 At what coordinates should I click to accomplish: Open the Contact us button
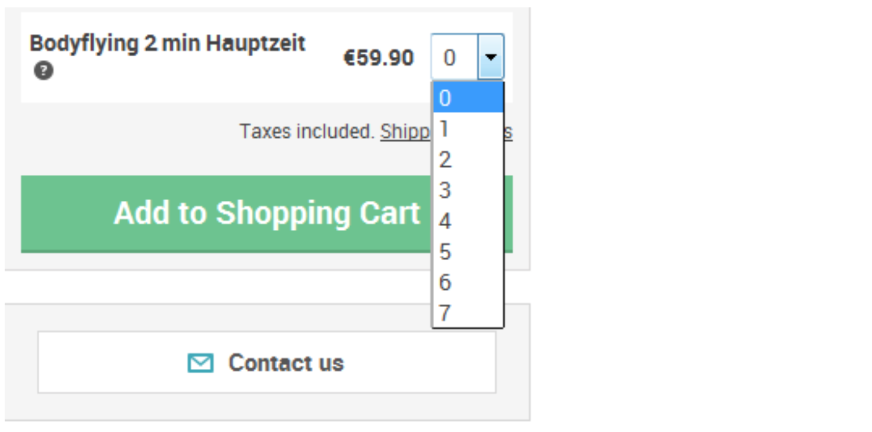point(266,363)
